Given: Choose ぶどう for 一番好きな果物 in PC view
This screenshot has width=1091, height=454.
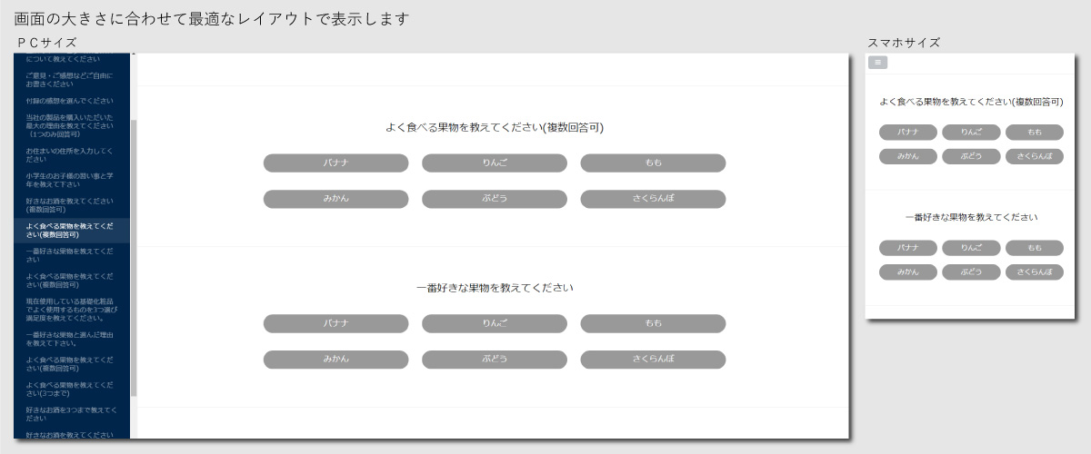Looking at the screenshot, I should [494, 360].
